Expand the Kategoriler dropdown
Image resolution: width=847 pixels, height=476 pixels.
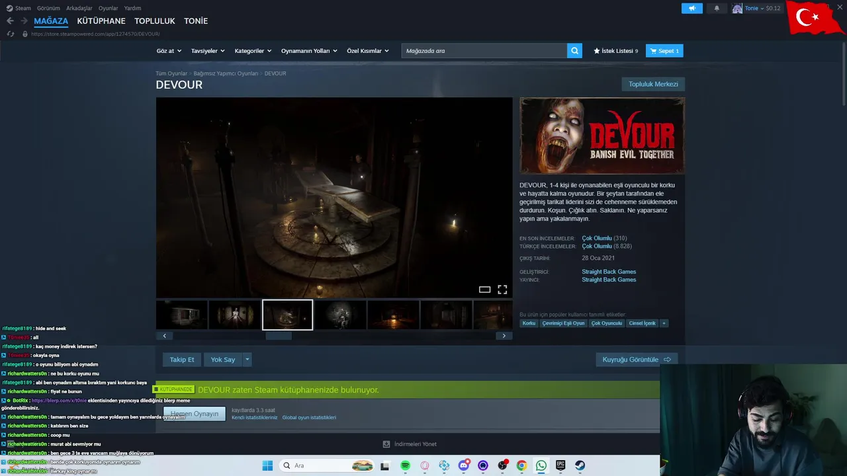coord(253,51)
